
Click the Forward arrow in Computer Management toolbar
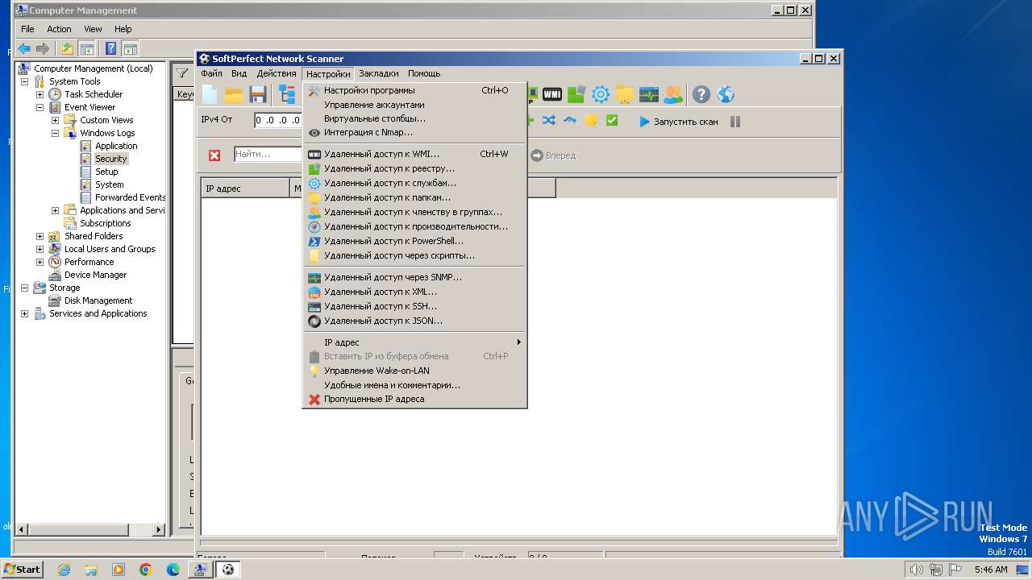click(43, 48)
